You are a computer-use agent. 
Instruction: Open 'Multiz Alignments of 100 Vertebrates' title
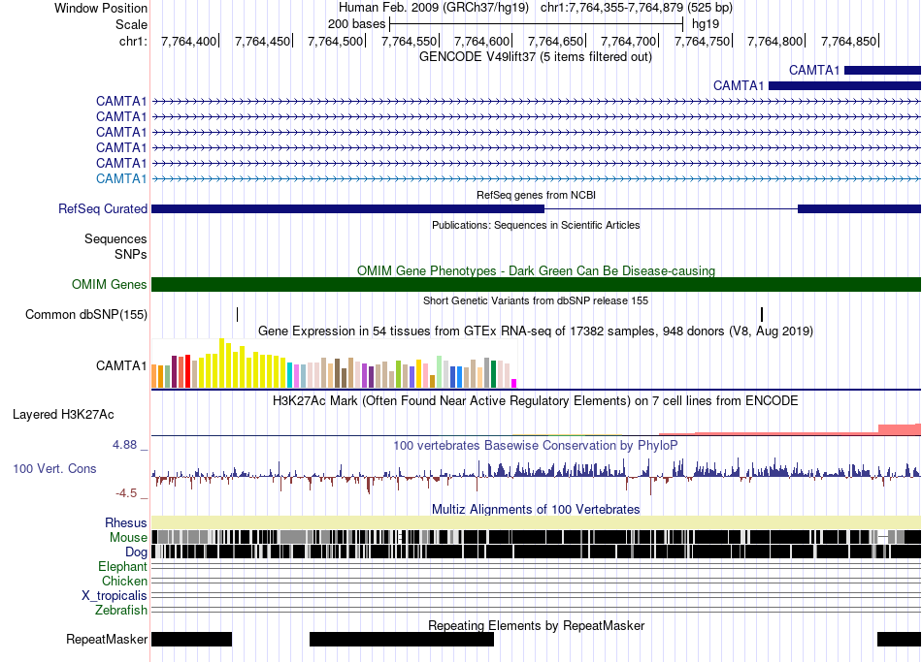(x=536, y=509)
